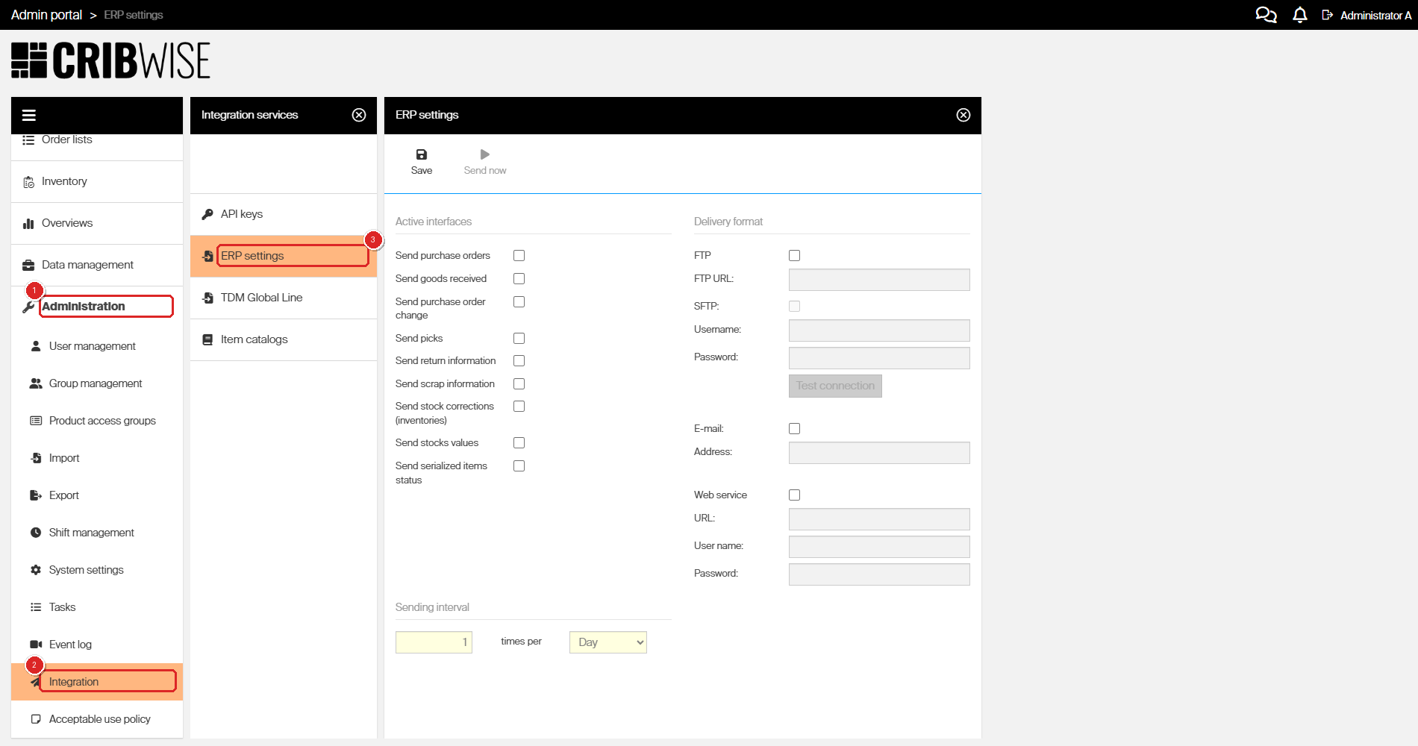The image size is (1418, 746).
Task: Open the hamburger menu icon
Action: pyautogui.click(x=29, y=115)
